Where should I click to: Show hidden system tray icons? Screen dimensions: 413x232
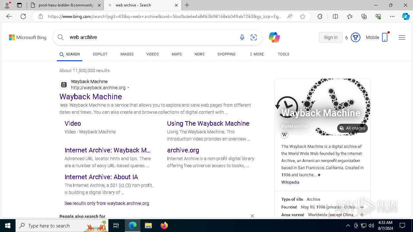348,226
